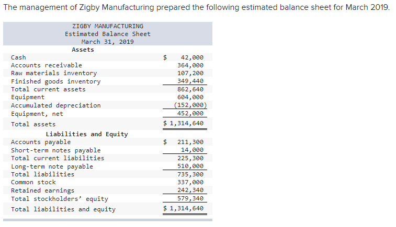Select the value 735,300

coord(190,174)
